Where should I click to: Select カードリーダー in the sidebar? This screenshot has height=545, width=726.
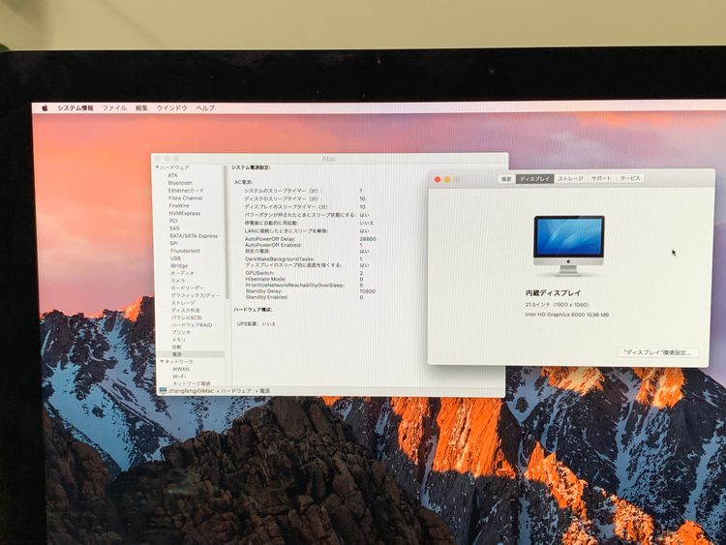(x=188, y=288)
